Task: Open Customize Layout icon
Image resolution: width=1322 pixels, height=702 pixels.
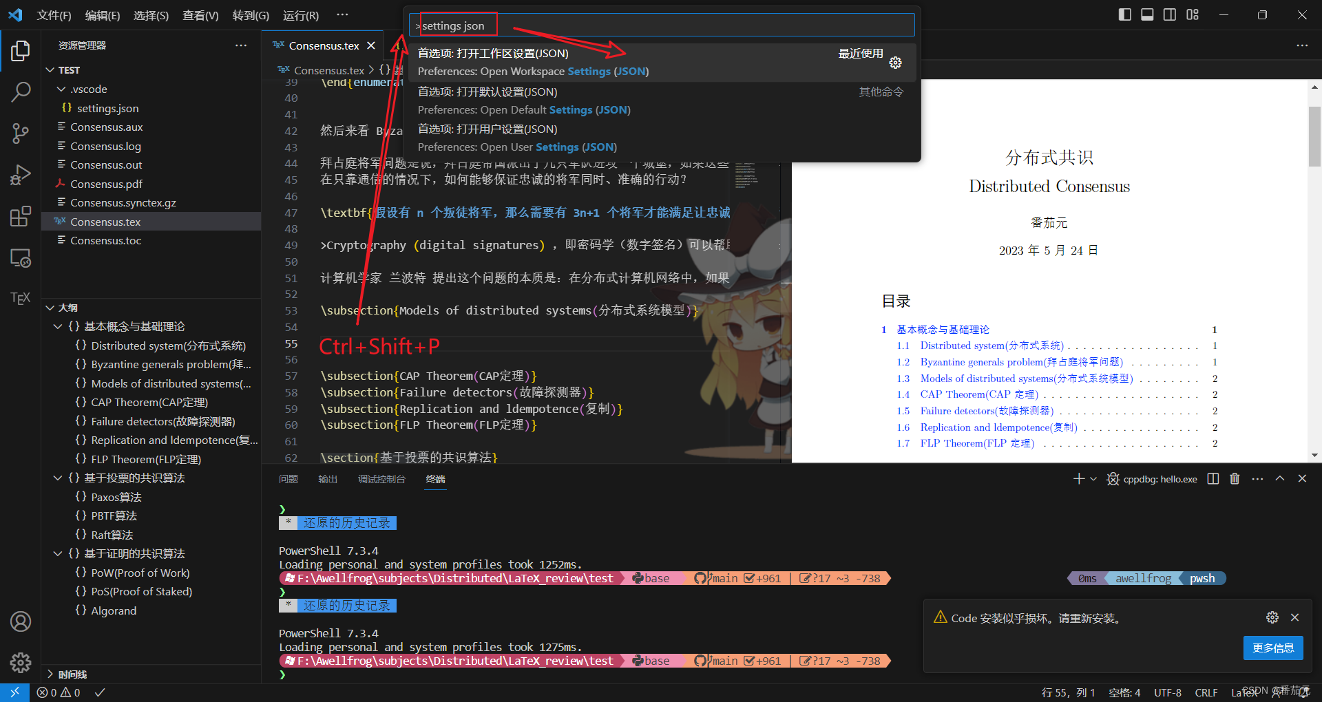Action: [x=1193, y=14]
